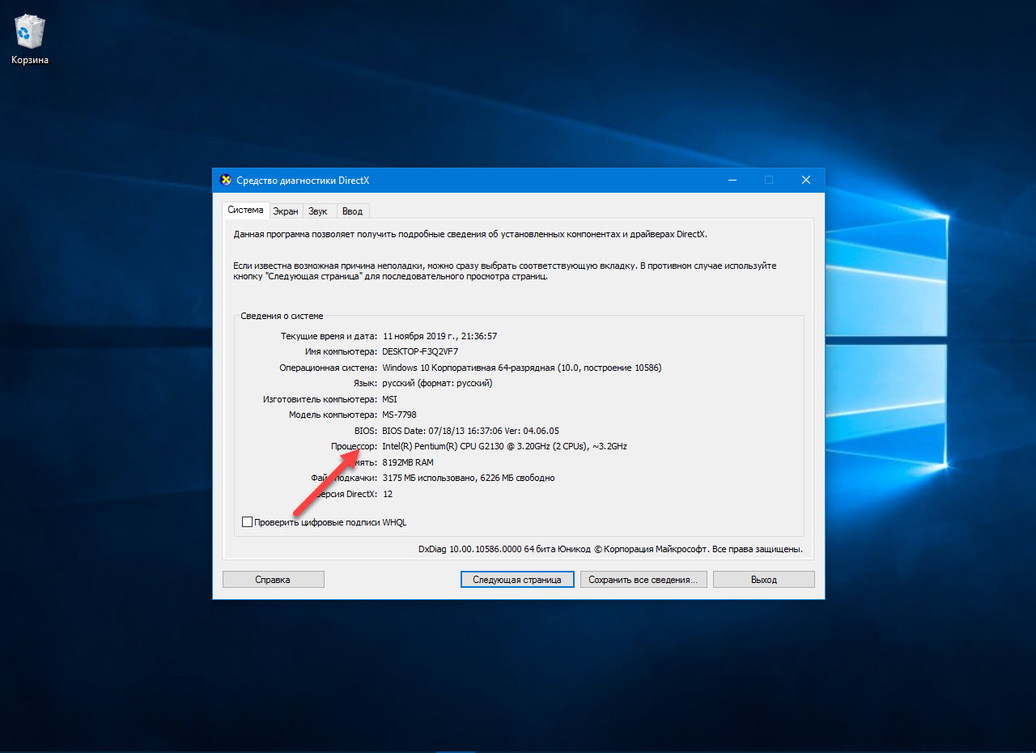Screen dimensions: 1036x753
Task: Click the DirectX diagnostic title bar icon
Action: pos(226,180)
